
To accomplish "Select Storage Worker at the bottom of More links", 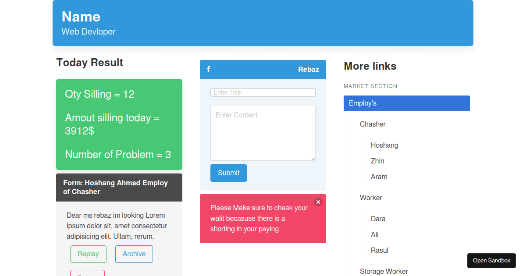I will coord(384,271).
